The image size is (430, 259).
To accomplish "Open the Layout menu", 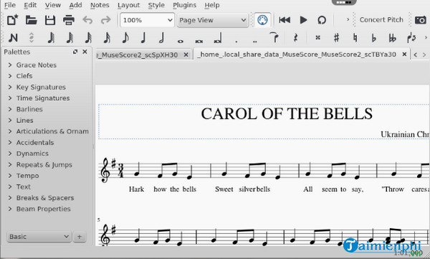I will [128, 5].
